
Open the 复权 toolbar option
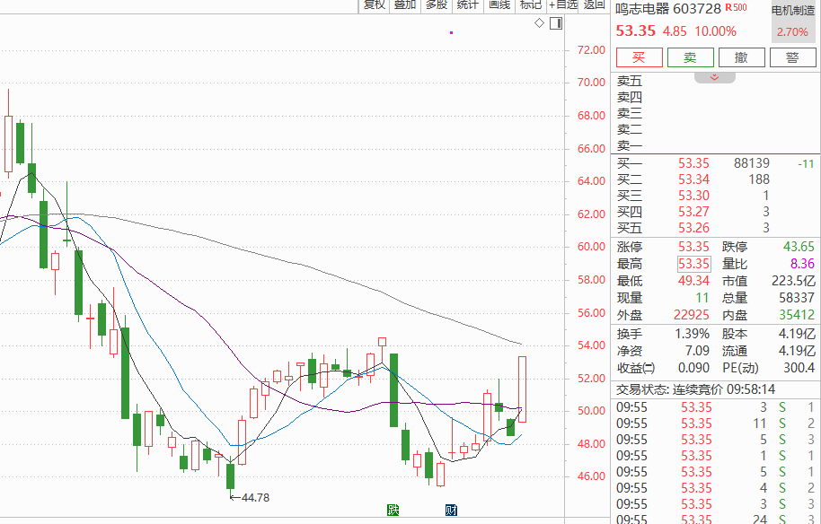(x=374, y=5)
